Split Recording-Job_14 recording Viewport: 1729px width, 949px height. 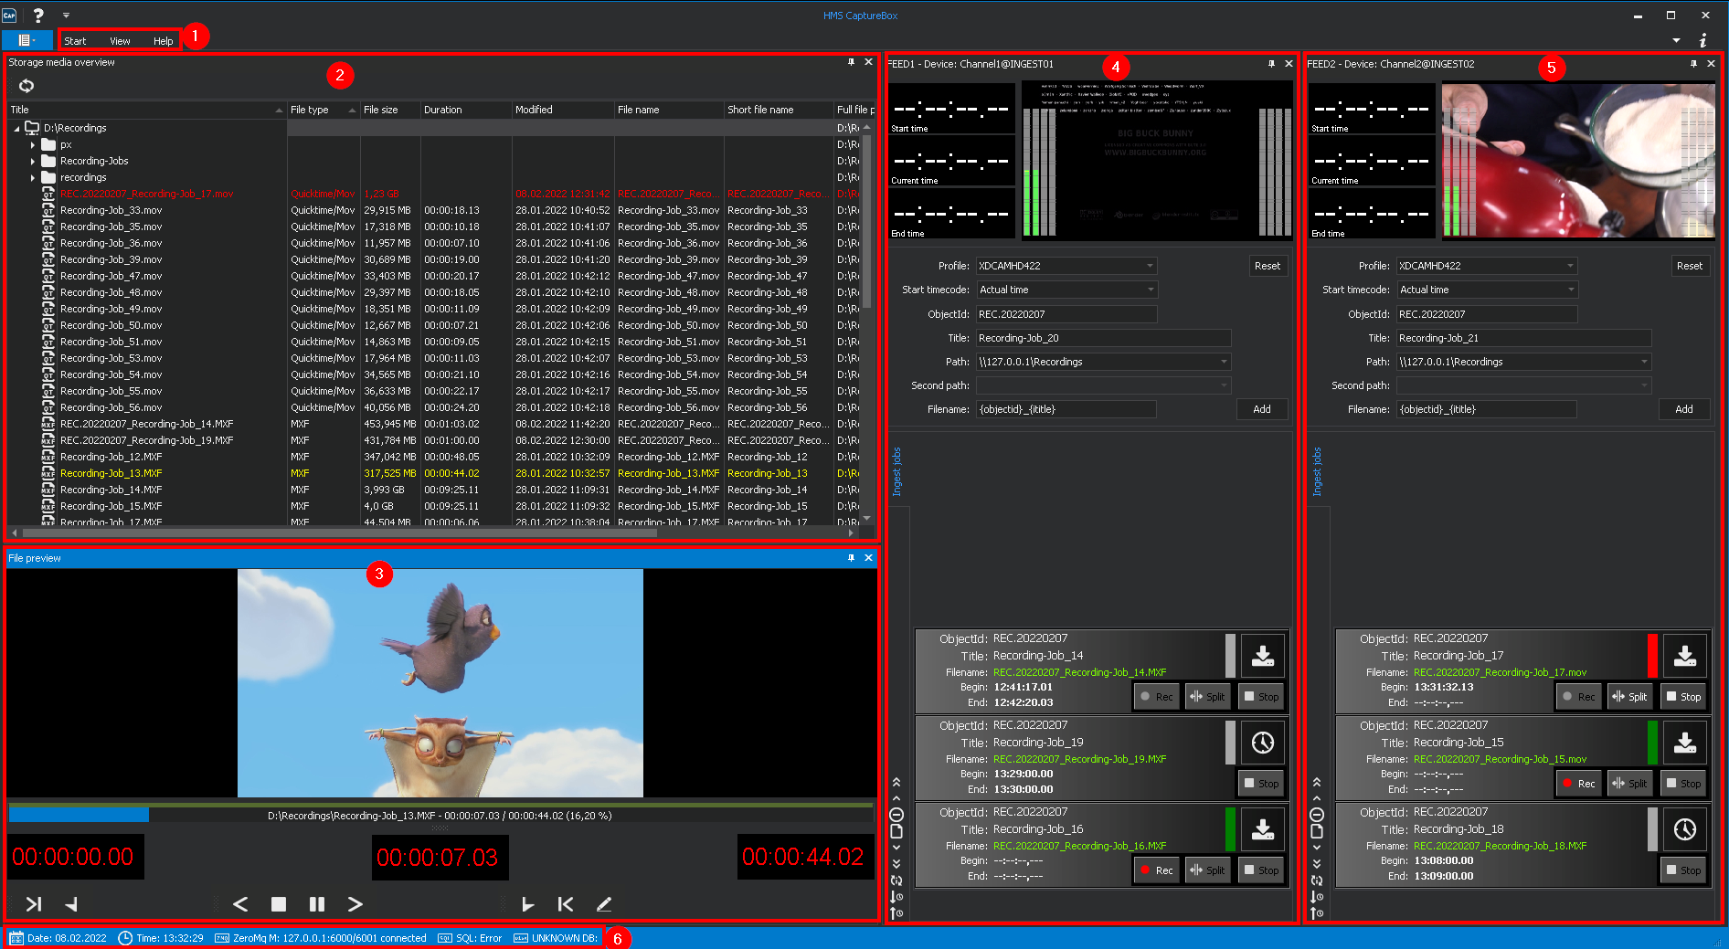[x=1207, y=697]
